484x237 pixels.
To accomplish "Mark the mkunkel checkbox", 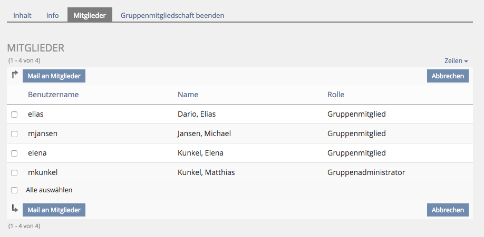I will pyautogui.click(x=14, y=173).
